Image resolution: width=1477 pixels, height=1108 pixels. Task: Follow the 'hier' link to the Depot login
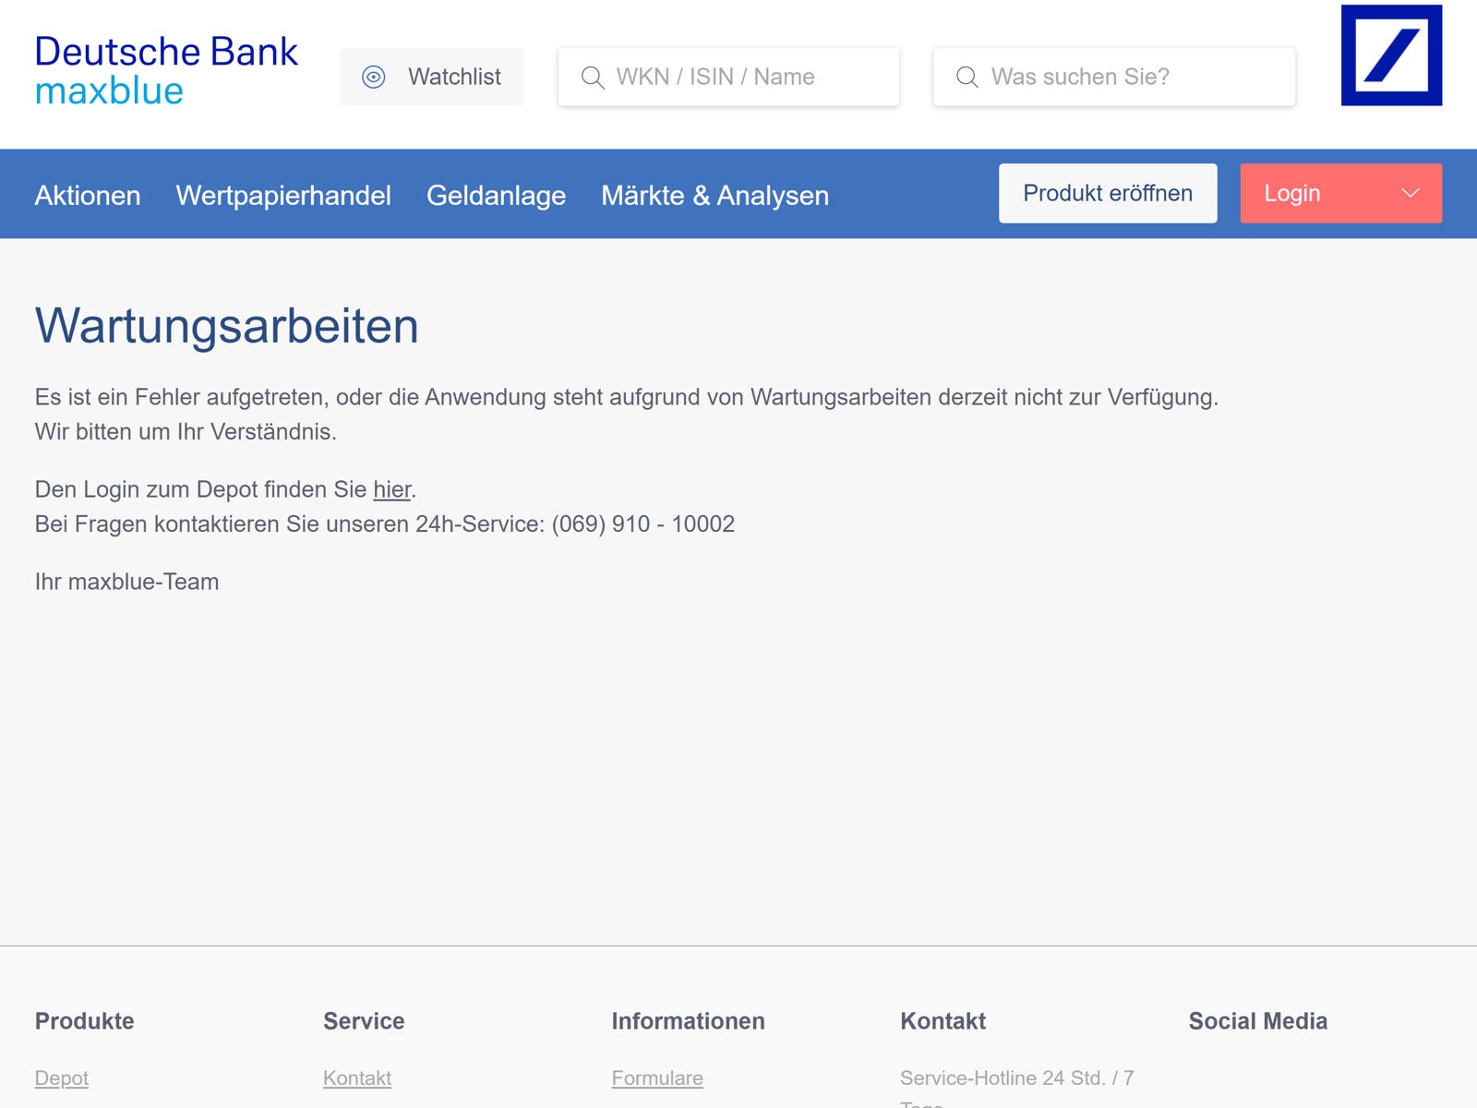coord(391,489)
